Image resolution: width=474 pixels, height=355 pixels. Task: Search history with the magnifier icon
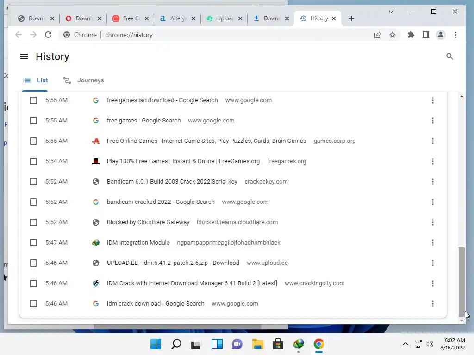449,56
